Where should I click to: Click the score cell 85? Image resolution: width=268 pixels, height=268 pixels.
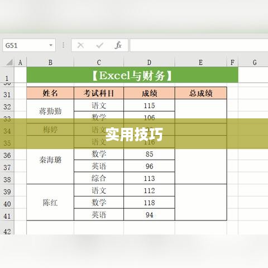click(x=149, y=154)
